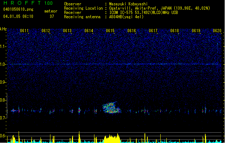Click the 0.9 kHz axis label
The width and height of the screenshot is (225, 143).
pyautogui.click(x=3, y=82)
